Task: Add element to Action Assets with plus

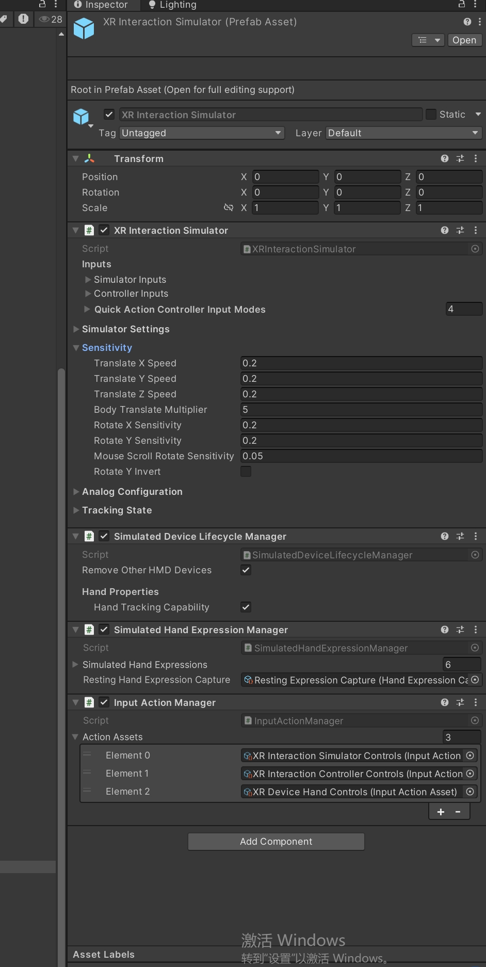Action: click(x=441, y=812)
